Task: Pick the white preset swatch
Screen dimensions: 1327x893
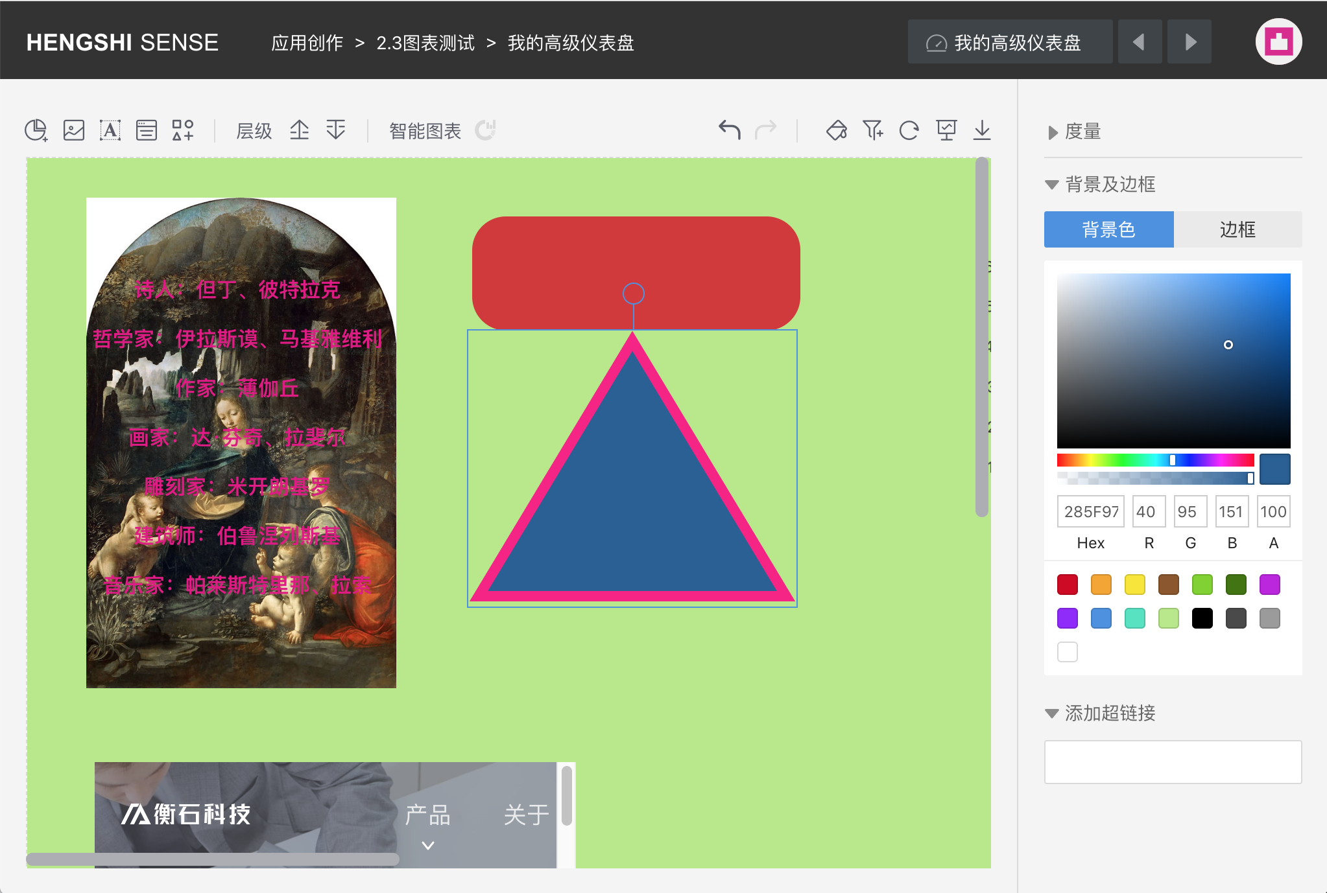Action: click(1068, 652)
